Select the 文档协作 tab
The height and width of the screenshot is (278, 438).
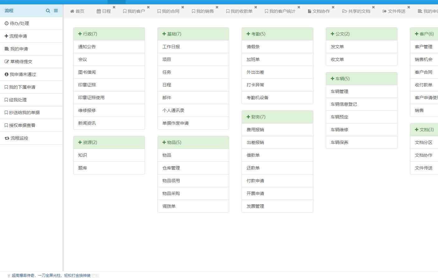(x=319, y=11)
